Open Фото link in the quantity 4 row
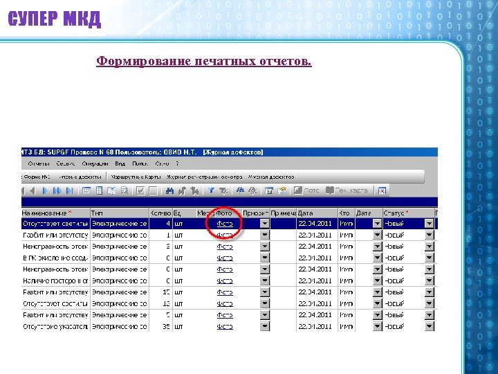 (x=225, y=224)
